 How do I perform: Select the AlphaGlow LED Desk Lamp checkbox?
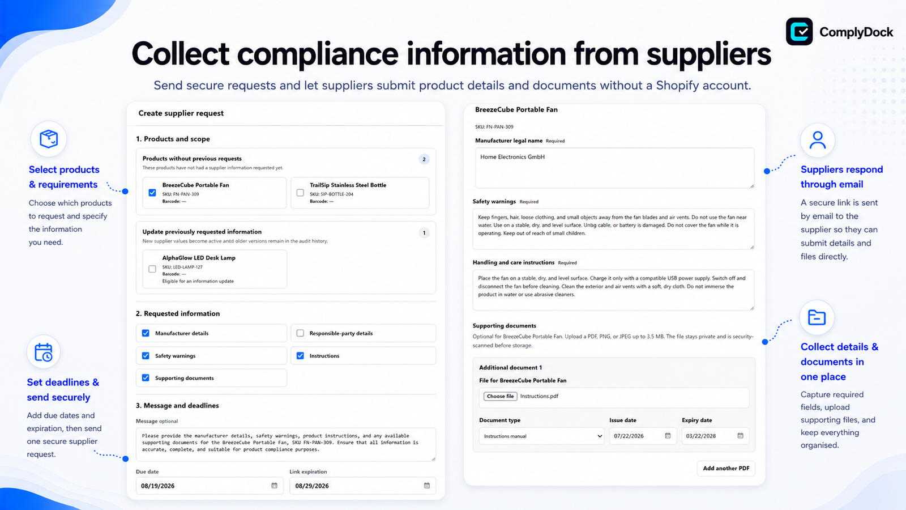[x=152, y=269]
